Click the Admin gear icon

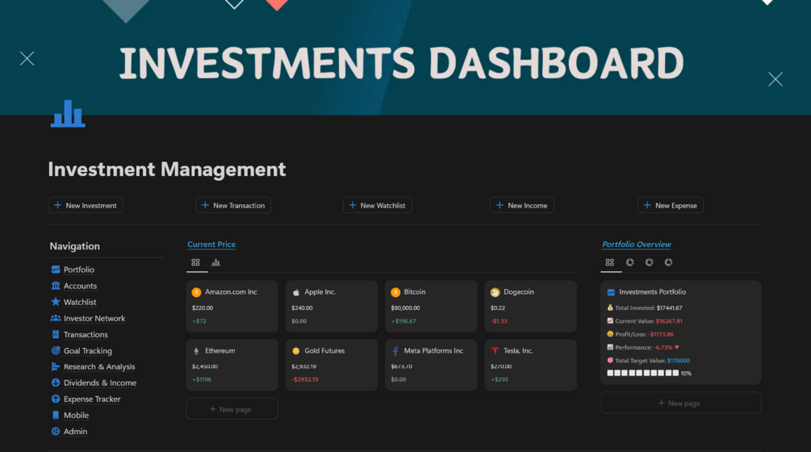coord(56,431)
